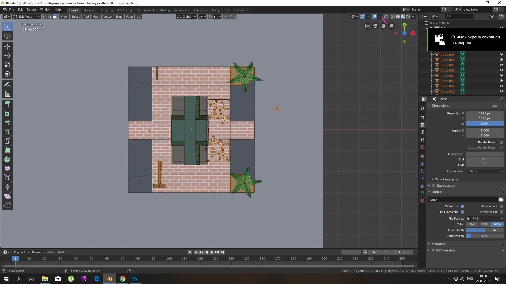Adjust the Compression 15% slider
The image size is (506, 284).
(x=484, y=236)
